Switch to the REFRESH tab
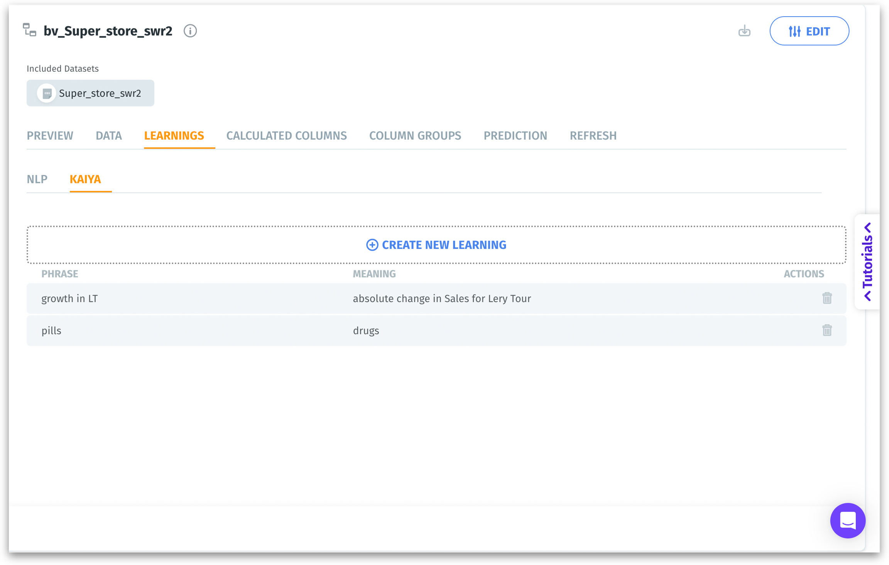889x565 pixels. pyautogui.click(x=593, y=136)
